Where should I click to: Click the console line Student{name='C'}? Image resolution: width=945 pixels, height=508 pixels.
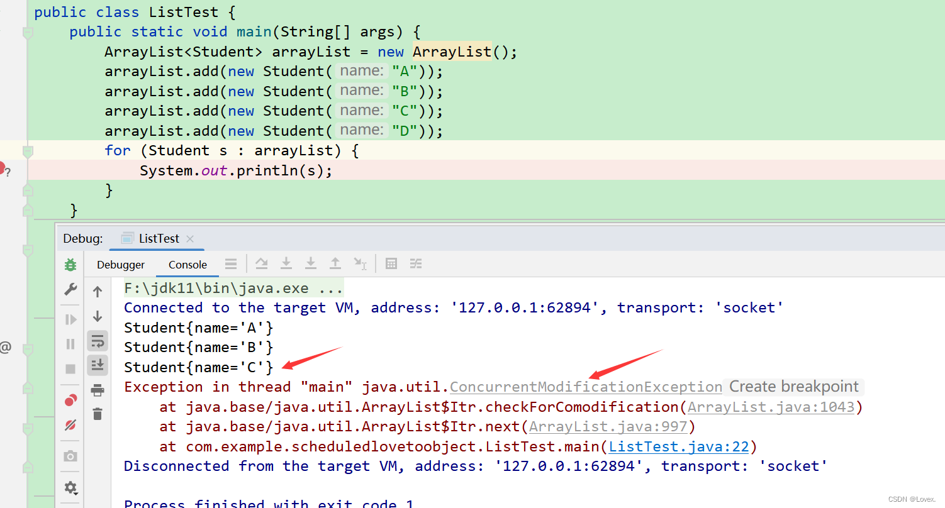tap(199, 367)
